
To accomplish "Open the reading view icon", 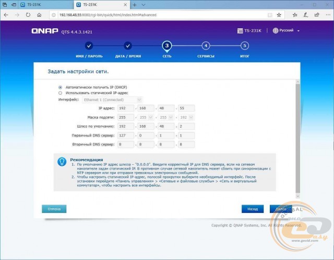I will 270,15.
